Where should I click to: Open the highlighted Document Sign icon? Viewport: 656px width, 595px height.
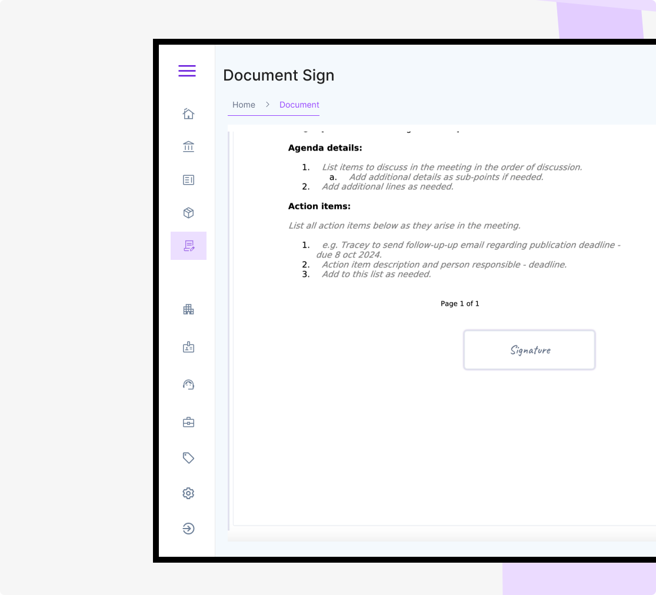[x=188, y=245]
